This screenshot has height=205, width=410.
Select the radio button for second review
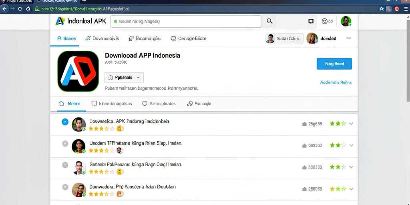click(65, 144)
